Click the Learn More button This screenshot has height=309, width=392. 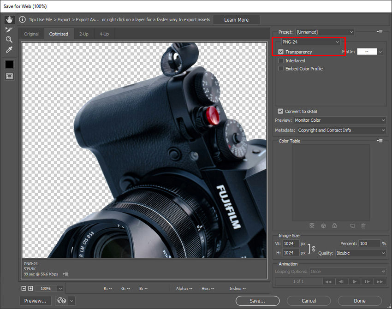pyautogui.click(x=236, y=20)
